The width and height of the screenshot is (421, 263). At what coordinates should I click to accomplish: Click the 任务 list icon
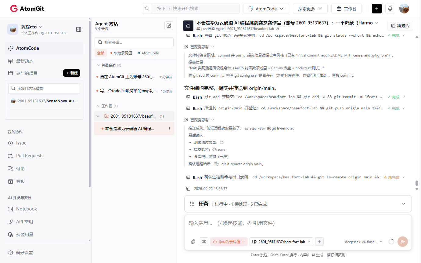tap(192, 204)
